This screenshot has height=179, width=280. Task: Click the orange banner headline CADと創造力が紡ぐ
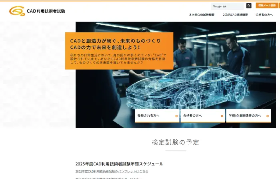[x=115, y=41]
